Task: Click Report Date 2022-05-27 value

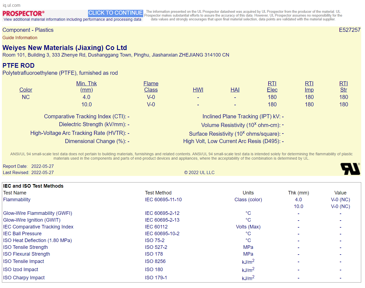Action: point(42,166)
